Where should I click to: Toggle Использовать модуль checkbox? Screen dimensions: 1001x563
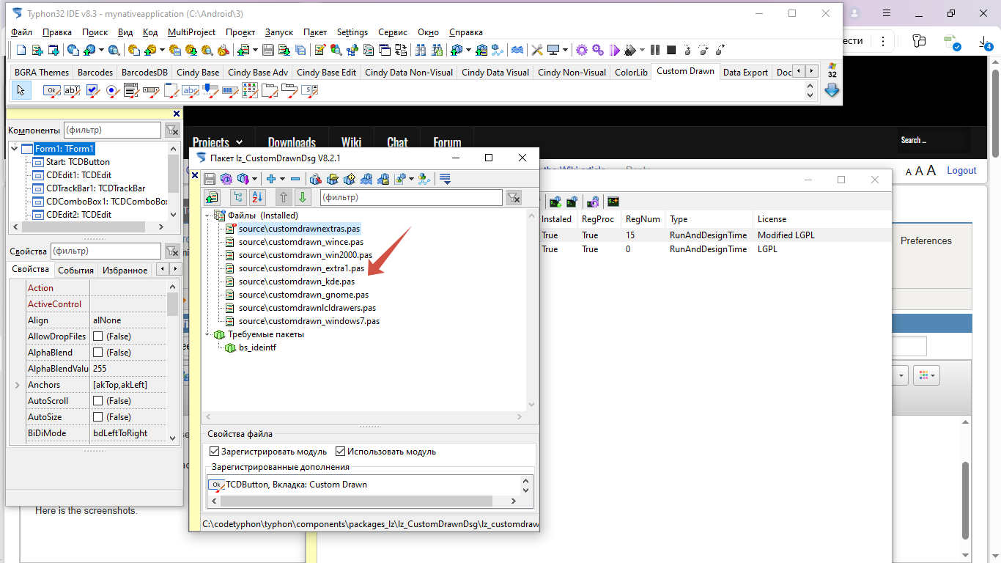point(341,452)
